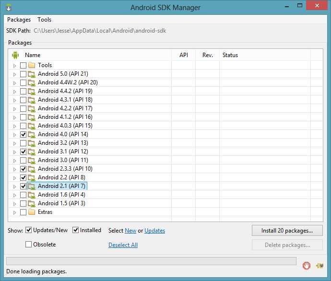
Task: Enable the Obsolete checkbox
Action: coord(29,245)
